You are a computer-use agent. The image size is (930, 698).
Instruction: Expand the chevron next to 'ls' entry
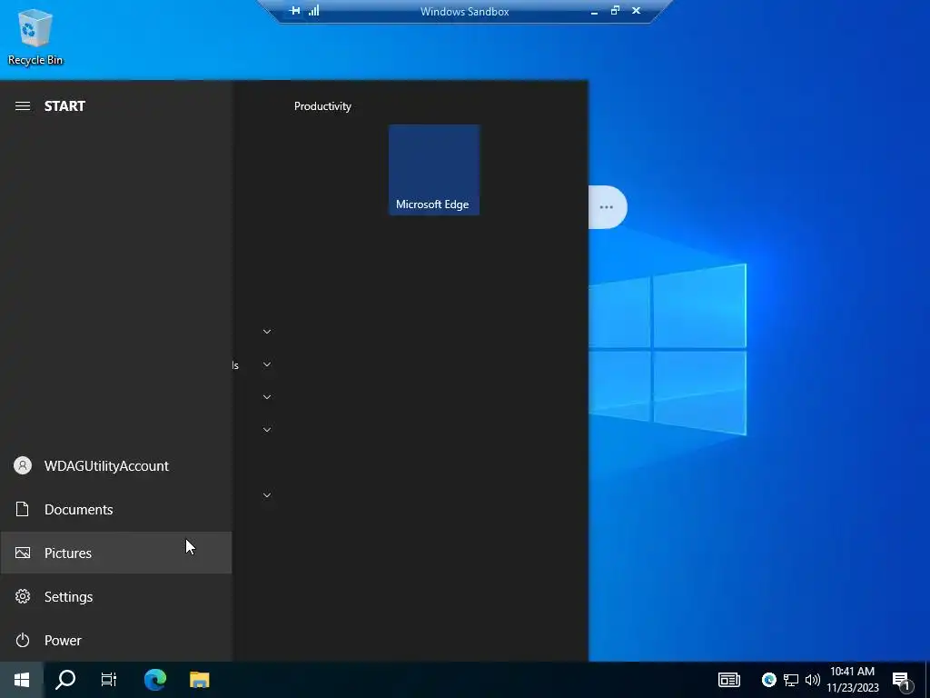[x=267, y=364]
